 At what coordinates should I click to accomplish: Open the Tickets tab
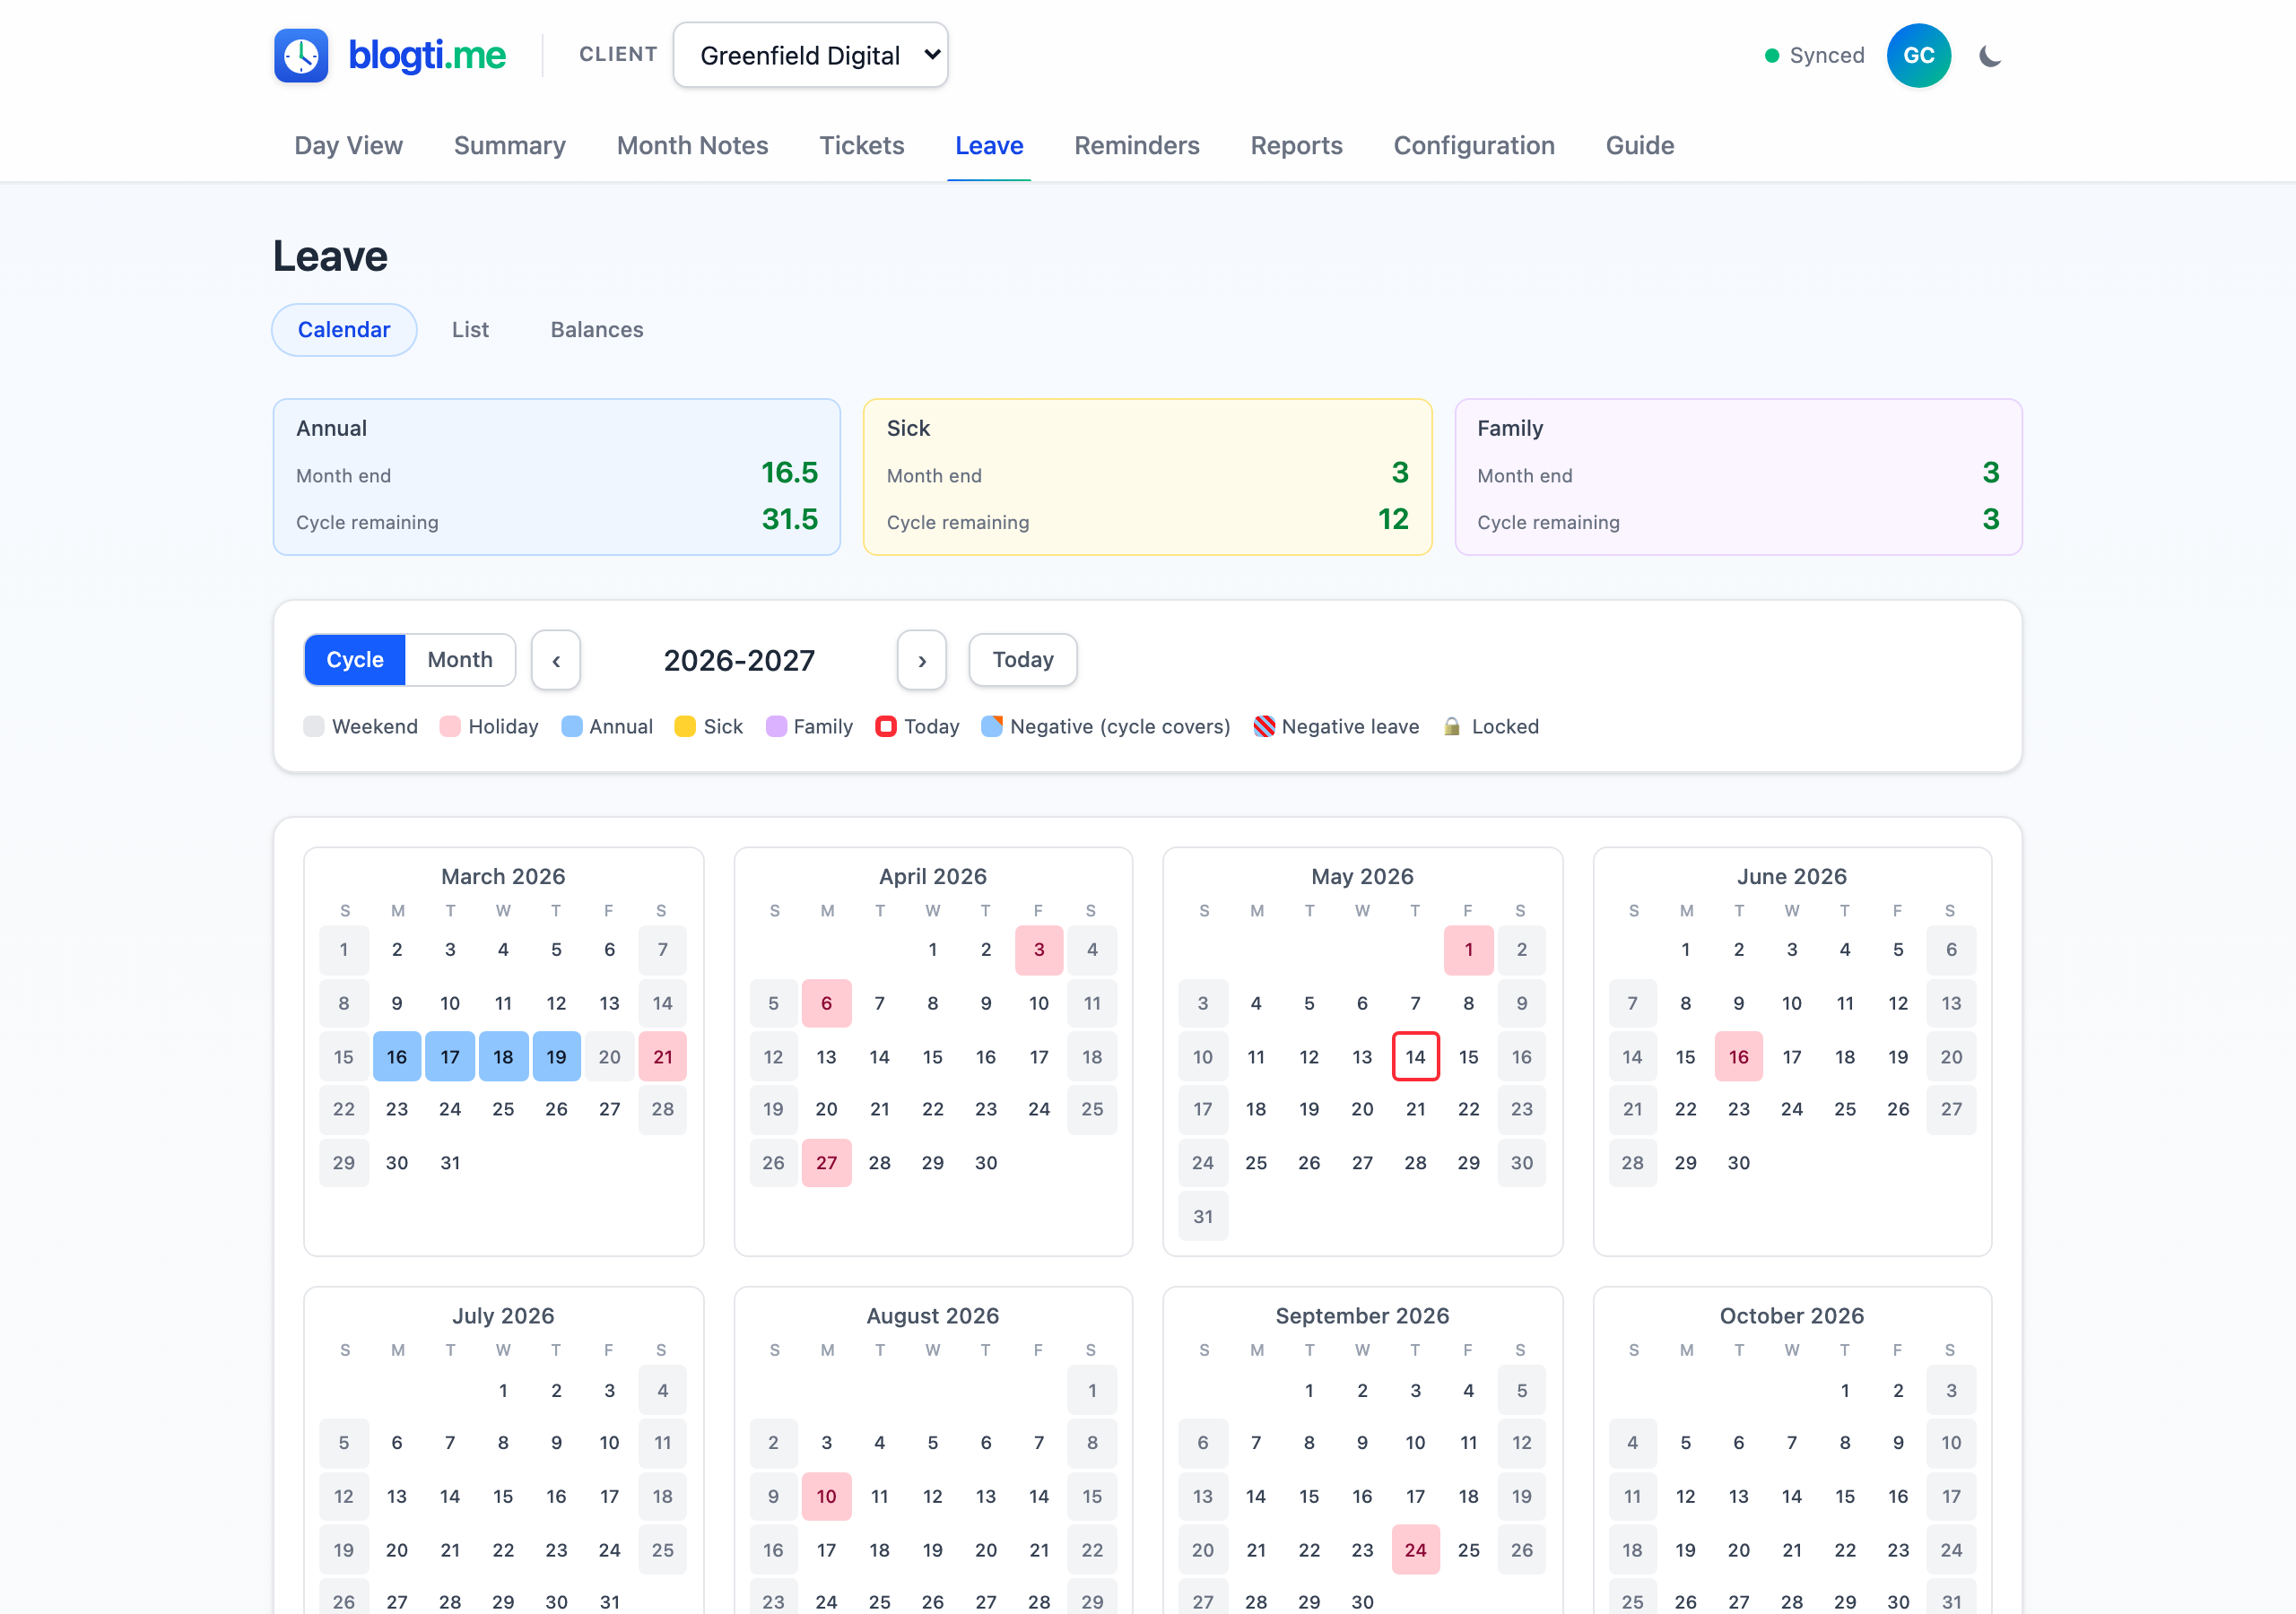862,146
